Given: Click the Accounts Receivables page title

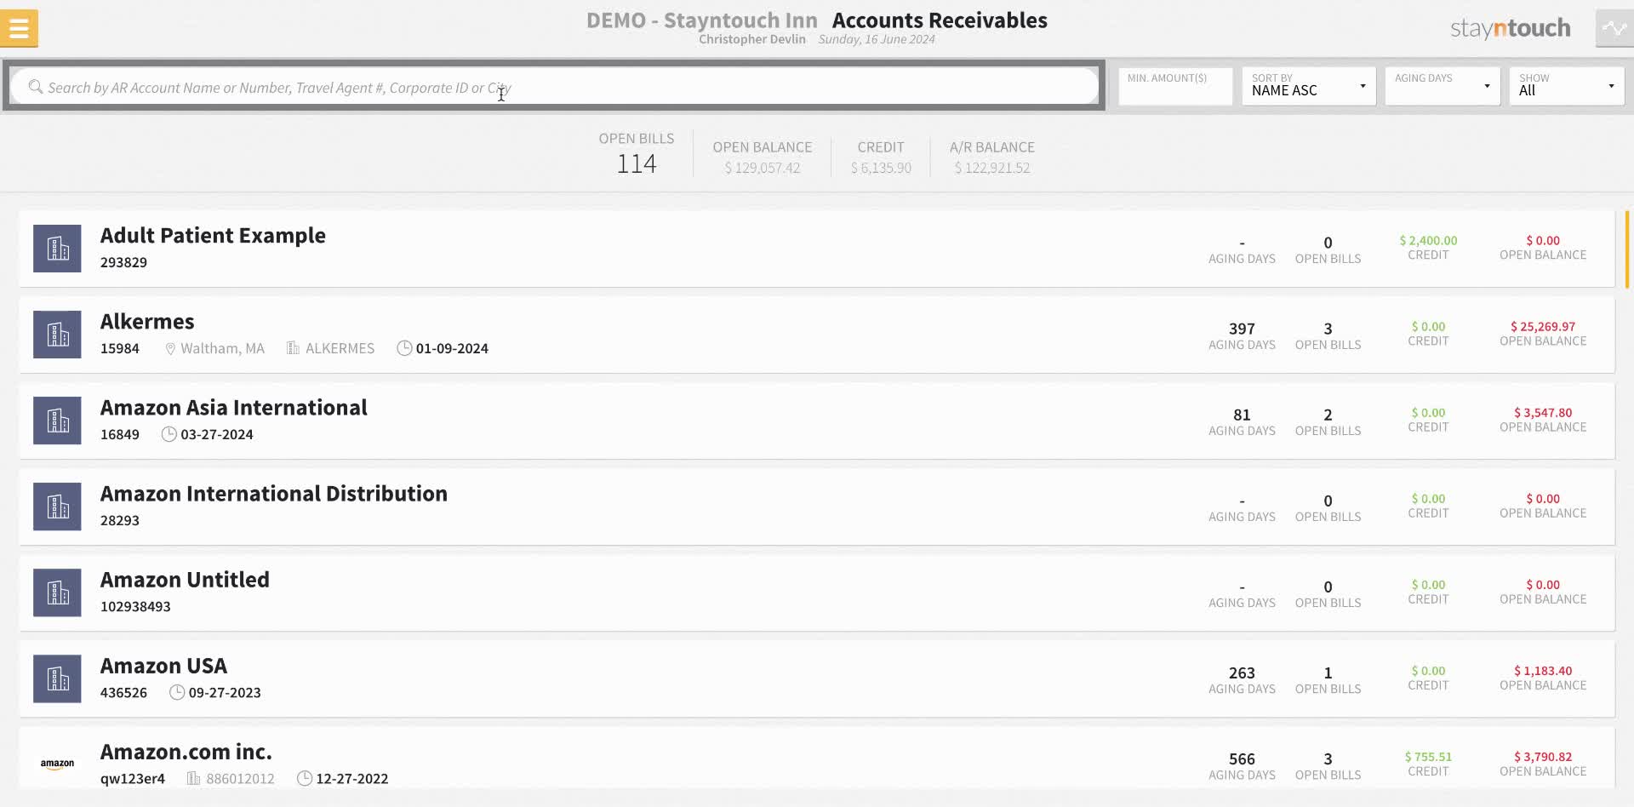Looking at the screenshot, I should 940,20.
